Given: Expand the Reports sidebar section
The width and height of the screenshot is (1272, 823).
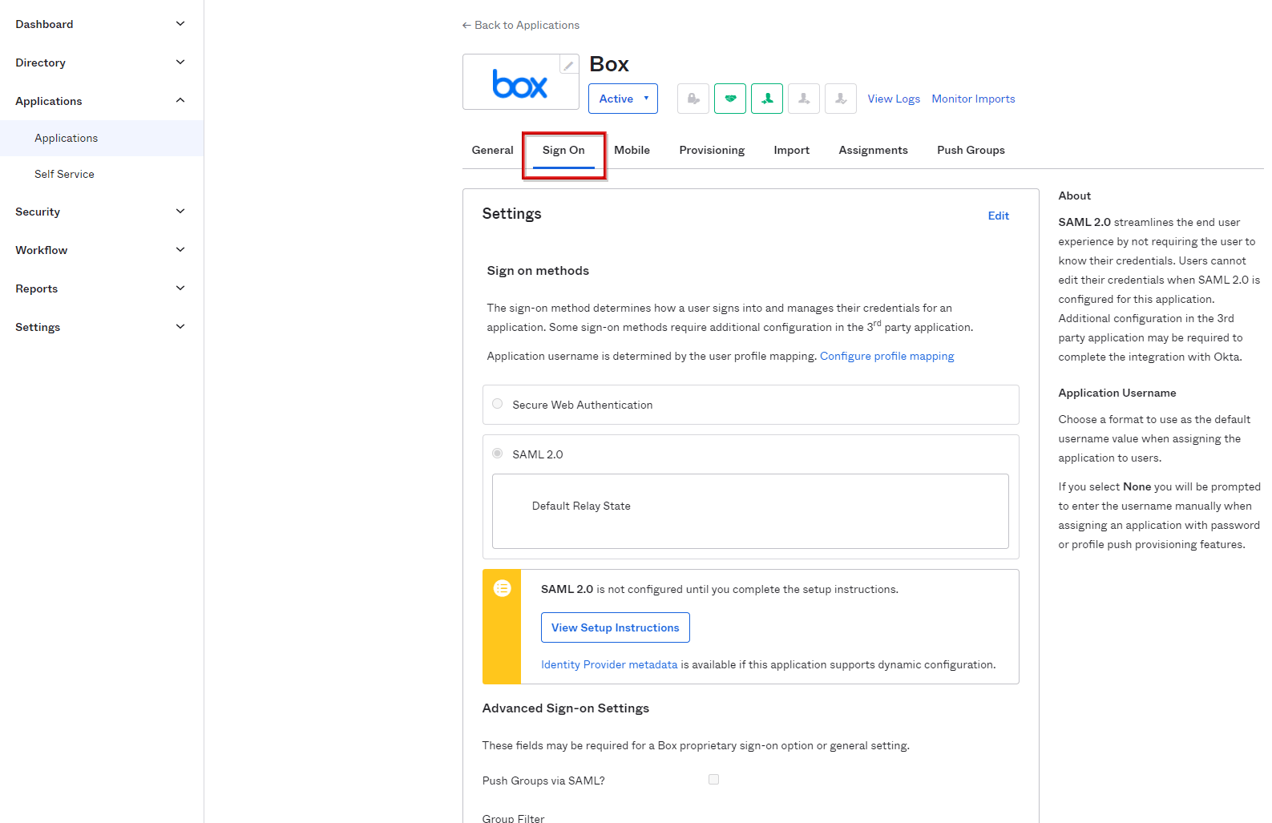Looking at the screenshot, I should (x=102, y=288).
